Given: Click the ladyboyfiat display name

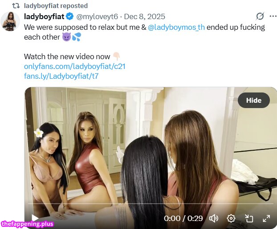Looking at the screenshot, I should pos(44,16).
